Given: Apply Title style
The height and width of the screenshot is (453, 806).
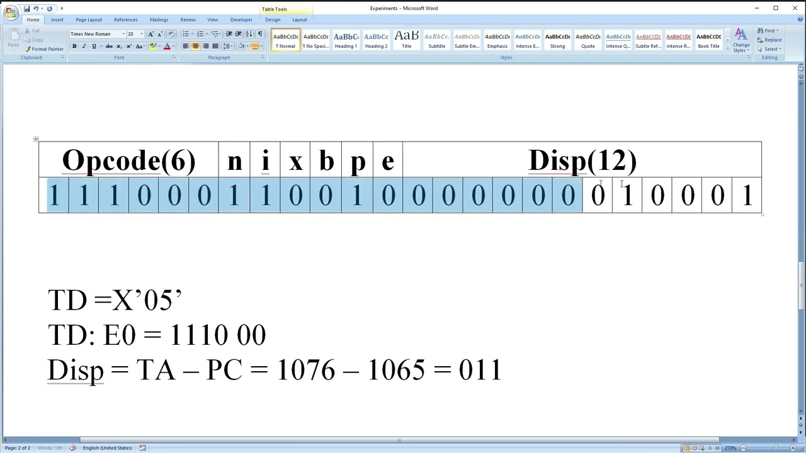Looking at the screenshot, I should click(406, 41).
